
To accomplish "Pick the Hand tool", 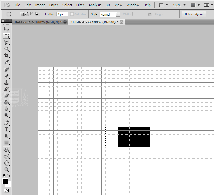I will pyautogui.click(x=6, y=163).
